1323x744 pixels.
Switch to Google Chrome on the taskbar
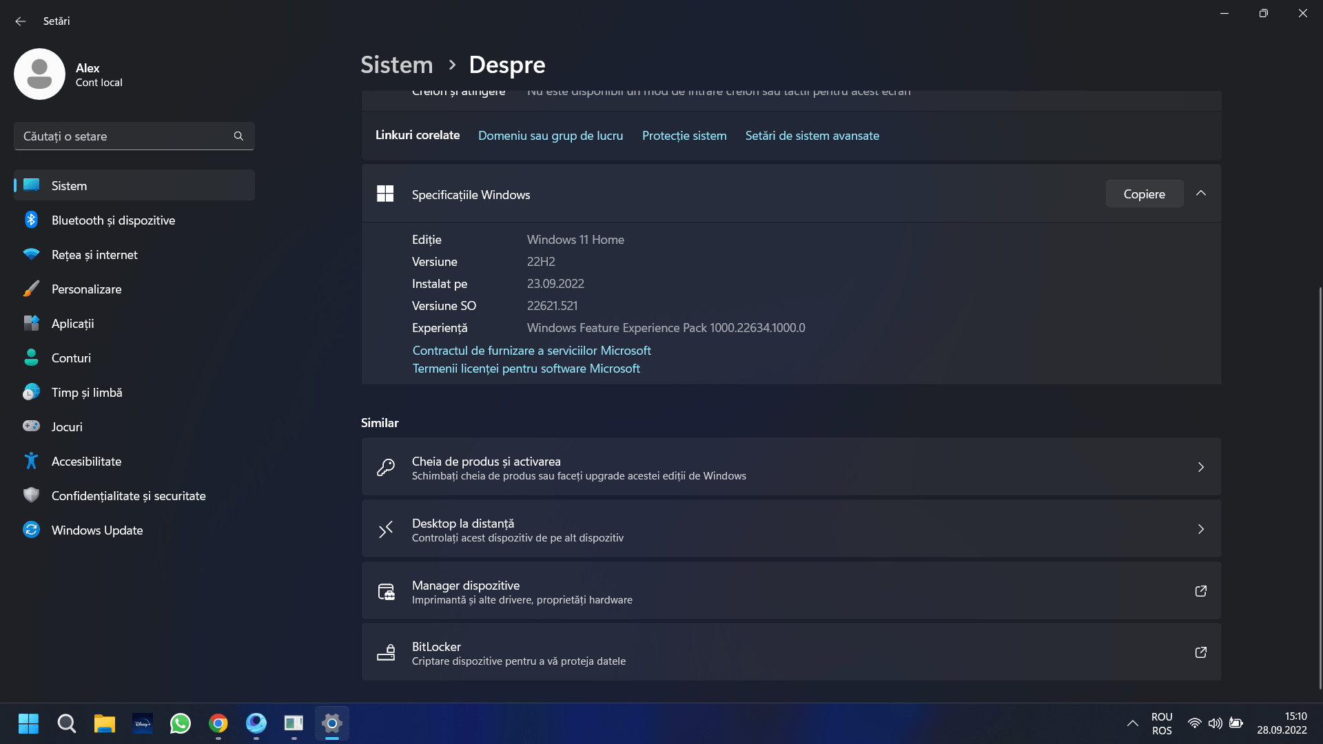(218, 723)
